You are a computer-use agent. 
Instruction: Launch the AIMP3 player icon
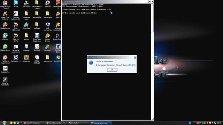(58, 15)
